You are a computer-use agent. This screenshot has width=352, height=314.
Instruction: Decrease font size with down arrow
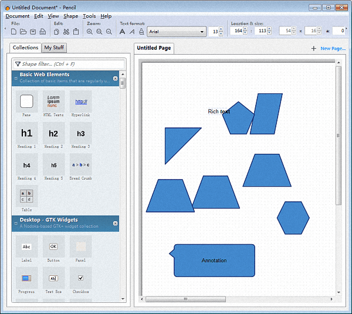pos(221,33)
